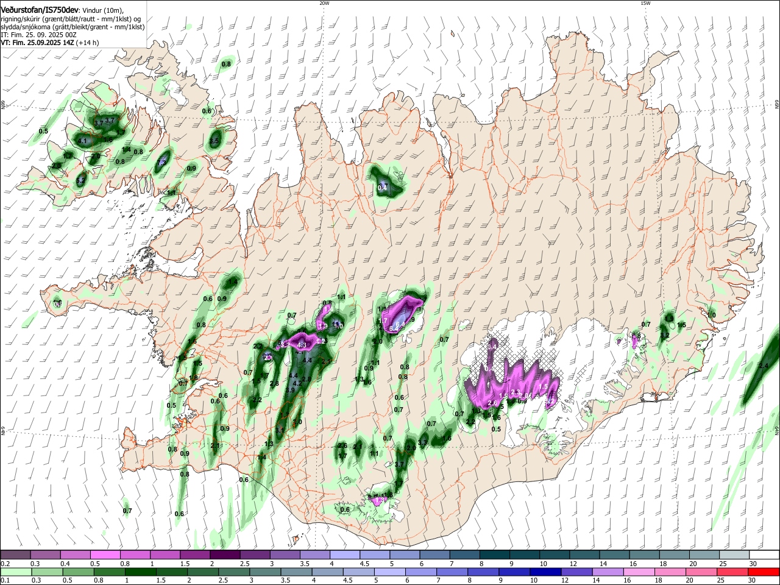Click the 15W longitude label
Image resolution: width=780 pixels, height=585 pixels.
[x=645, y=3]
